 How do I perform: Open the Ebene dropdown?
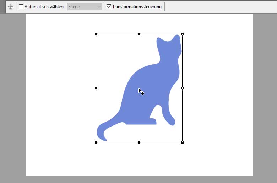click(x=85, y=7)
